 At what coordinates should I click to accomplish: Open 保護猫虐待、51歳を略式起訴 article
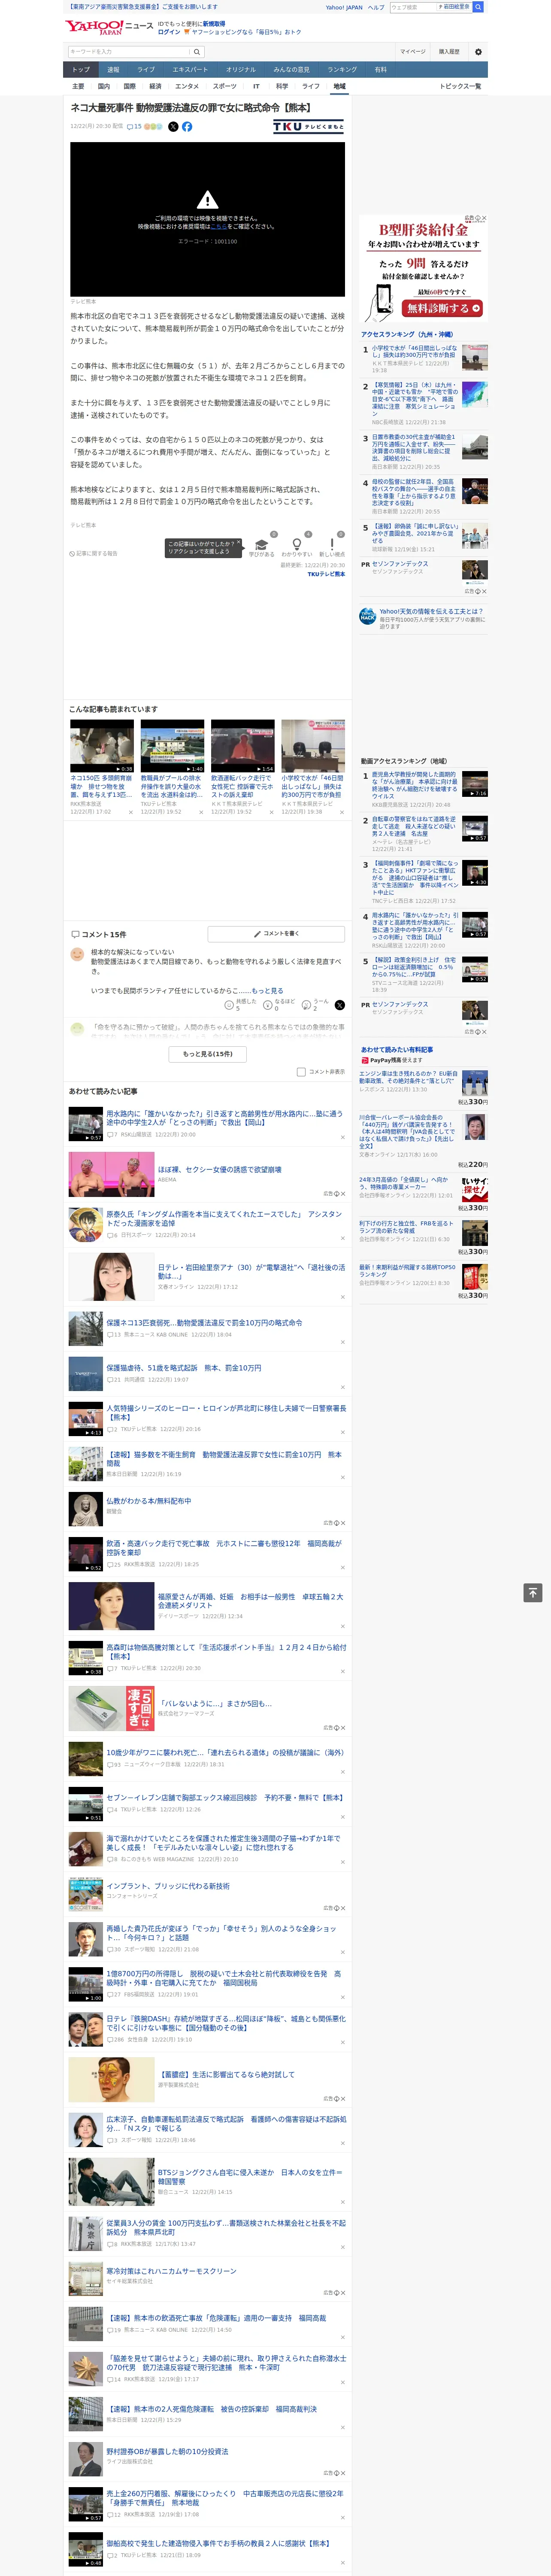click(184, 1367)
